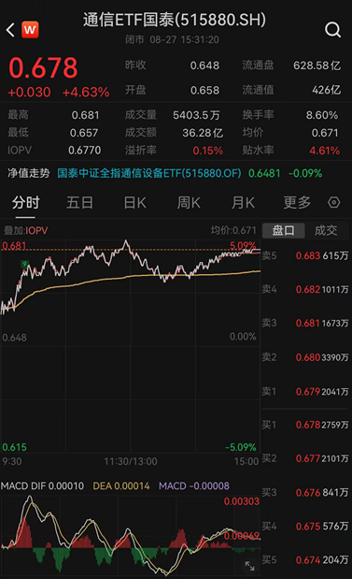Tap the 成交量 value 5403.5万
The height and width of the screenshot is (579, 352).
(x=196, y=115)
